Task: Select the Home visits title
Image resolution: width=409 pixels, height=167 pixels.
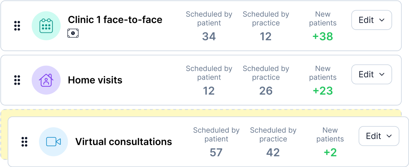Action: point(95,80)
